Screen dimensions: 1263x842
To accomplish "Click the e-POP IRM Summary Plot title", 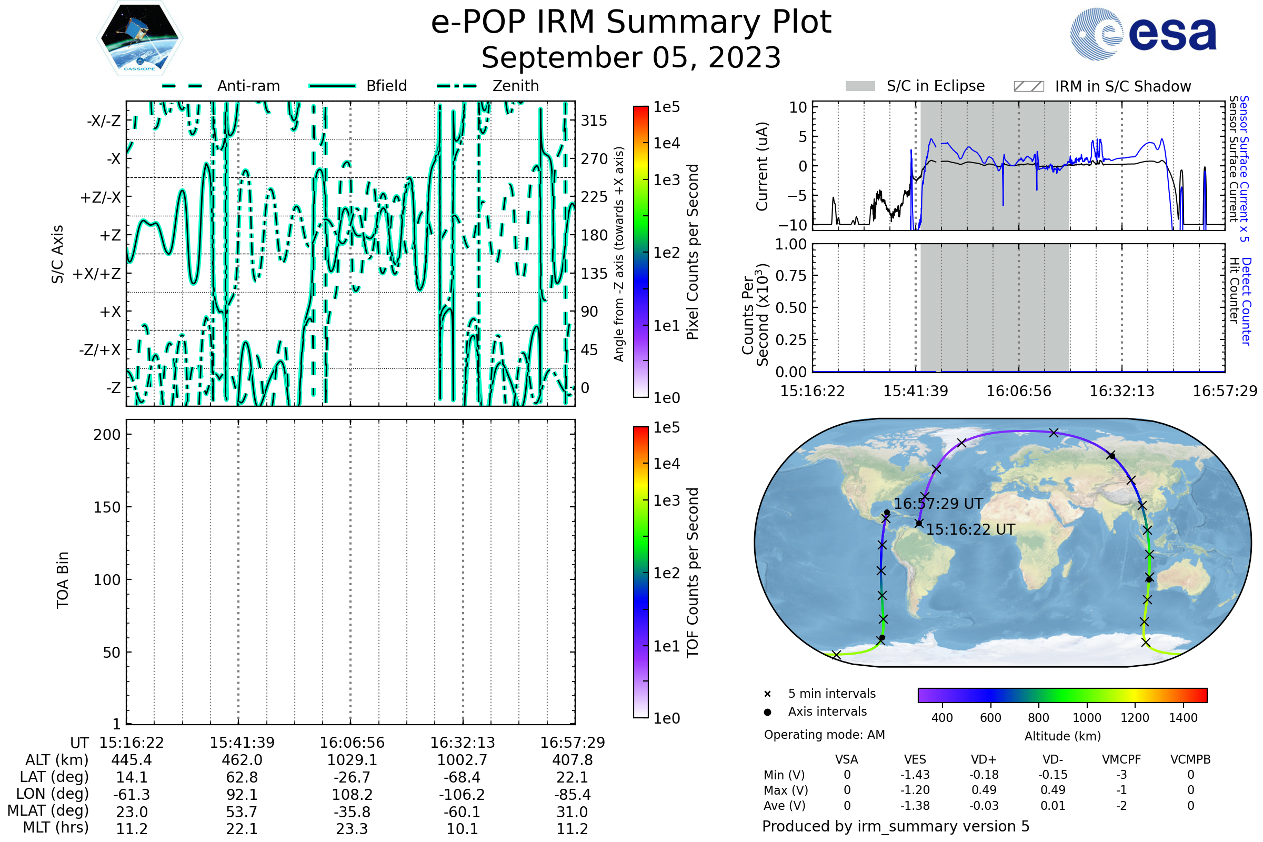I will [x=631, y=23].
